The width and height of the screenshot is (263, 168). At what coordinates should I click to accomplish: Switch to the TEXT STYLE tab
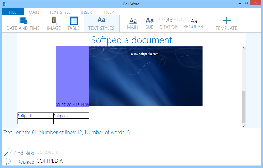pyautogui.click(x=60, y=12)
